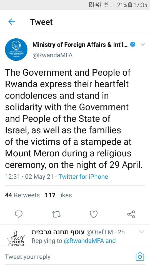
Task: Like the tweet with heart icon
Action: 94,214
